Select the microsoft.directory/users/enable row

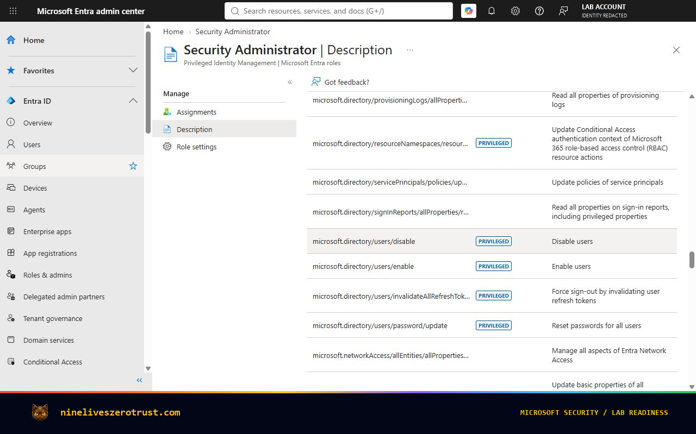click(492, 266)
